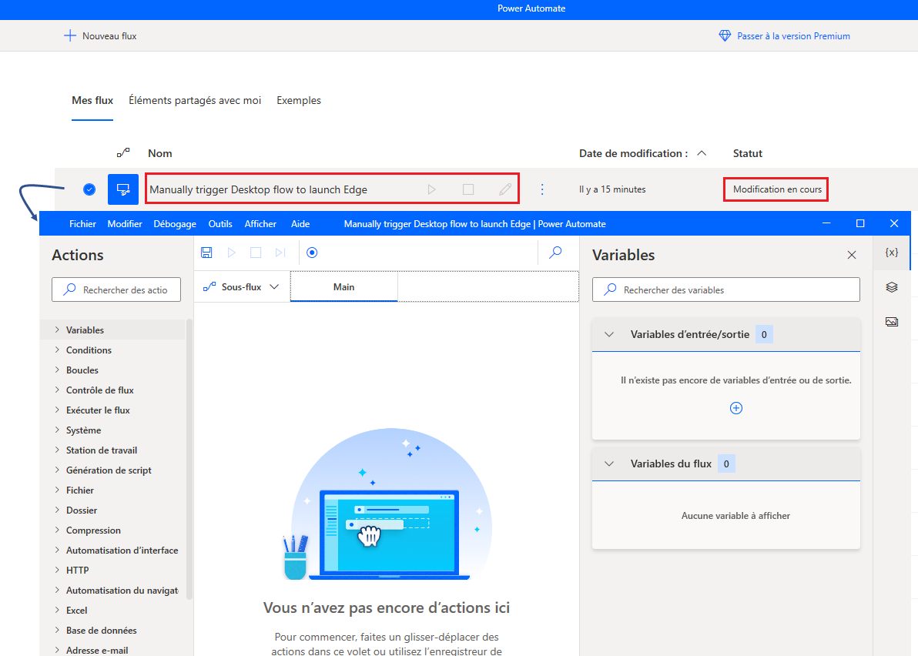Expand the Système actions group
This screenshot has width=918, height=656.
(x=57, y=430)
